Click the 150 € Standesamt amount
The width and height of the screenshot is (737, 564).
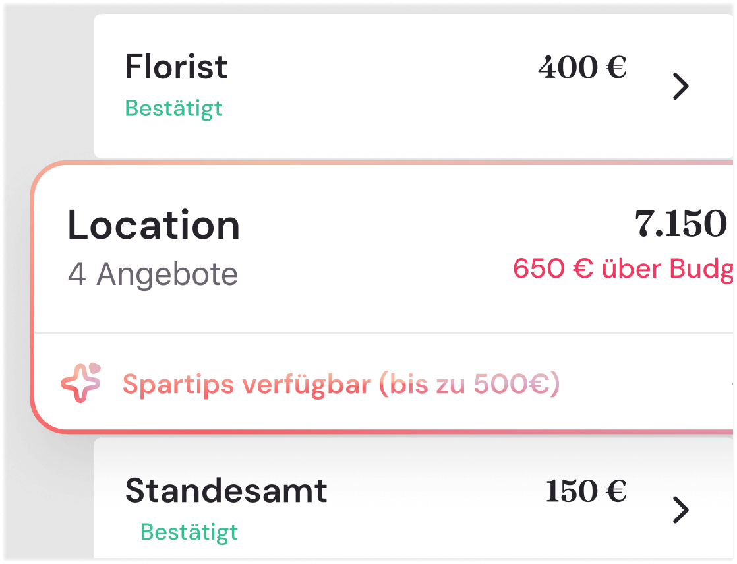click(585, 491)
